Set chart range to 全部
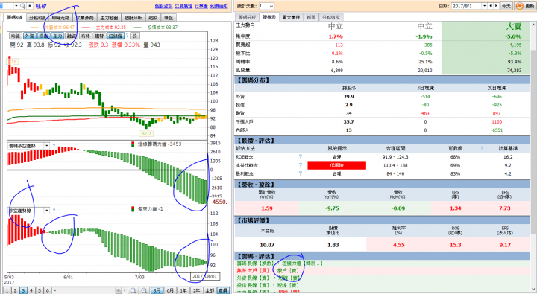The image size is (537, 294). (210, 290)
